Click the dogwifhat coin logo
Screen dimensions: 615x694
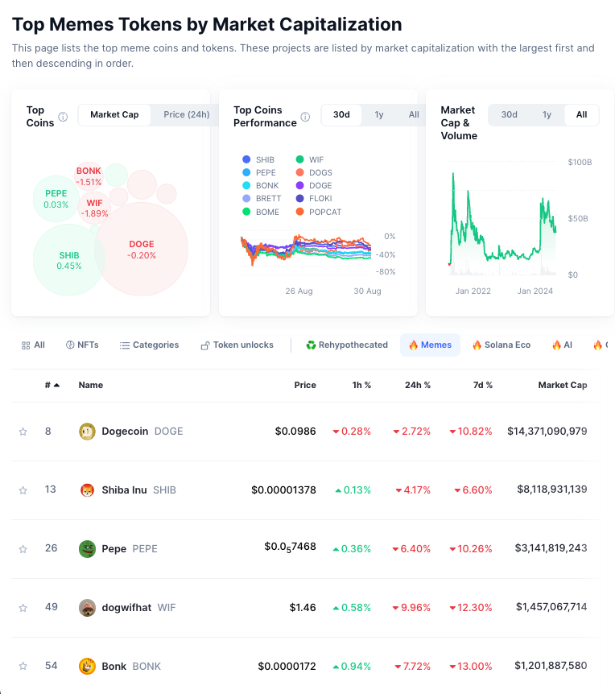[x=87, y=608]
